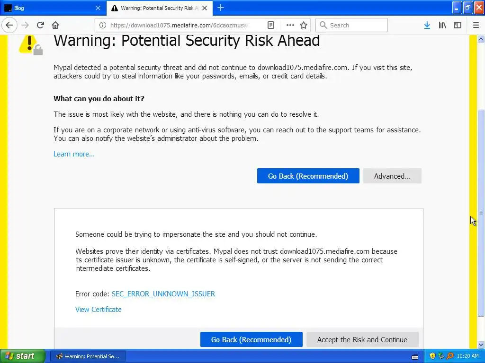
Task: Open the Library bookmarks icon
Action: pos(442,25)
